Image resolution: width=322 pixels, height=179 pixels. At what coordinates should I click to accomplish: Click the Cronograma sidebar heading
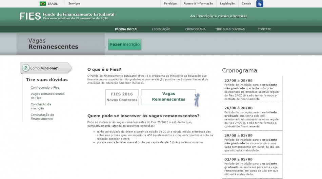coord(239,70)
